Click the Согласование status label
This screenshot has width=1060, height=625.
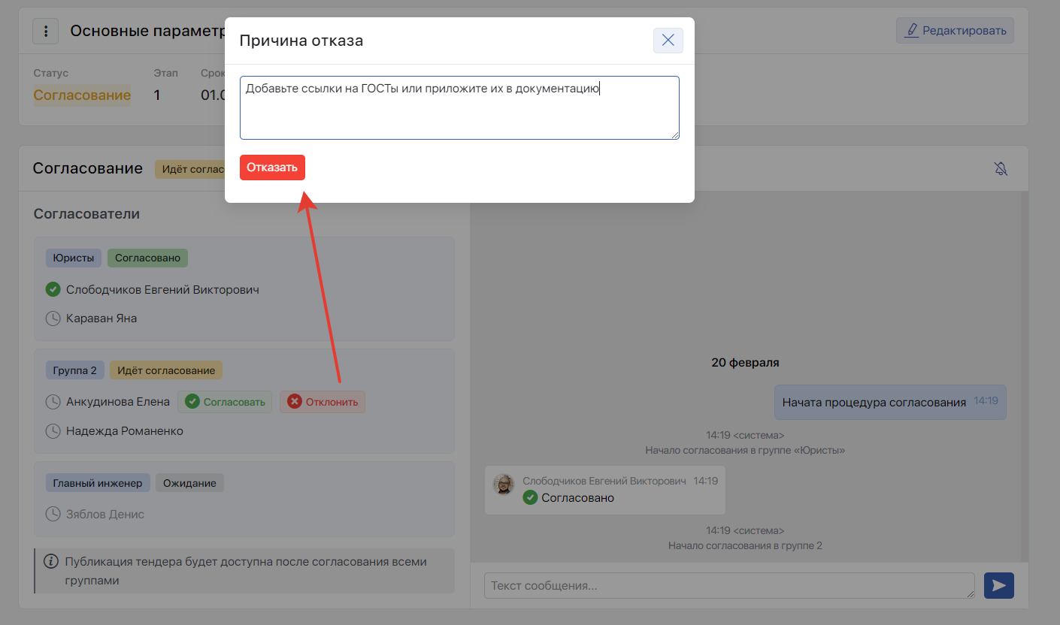[82, 95]
